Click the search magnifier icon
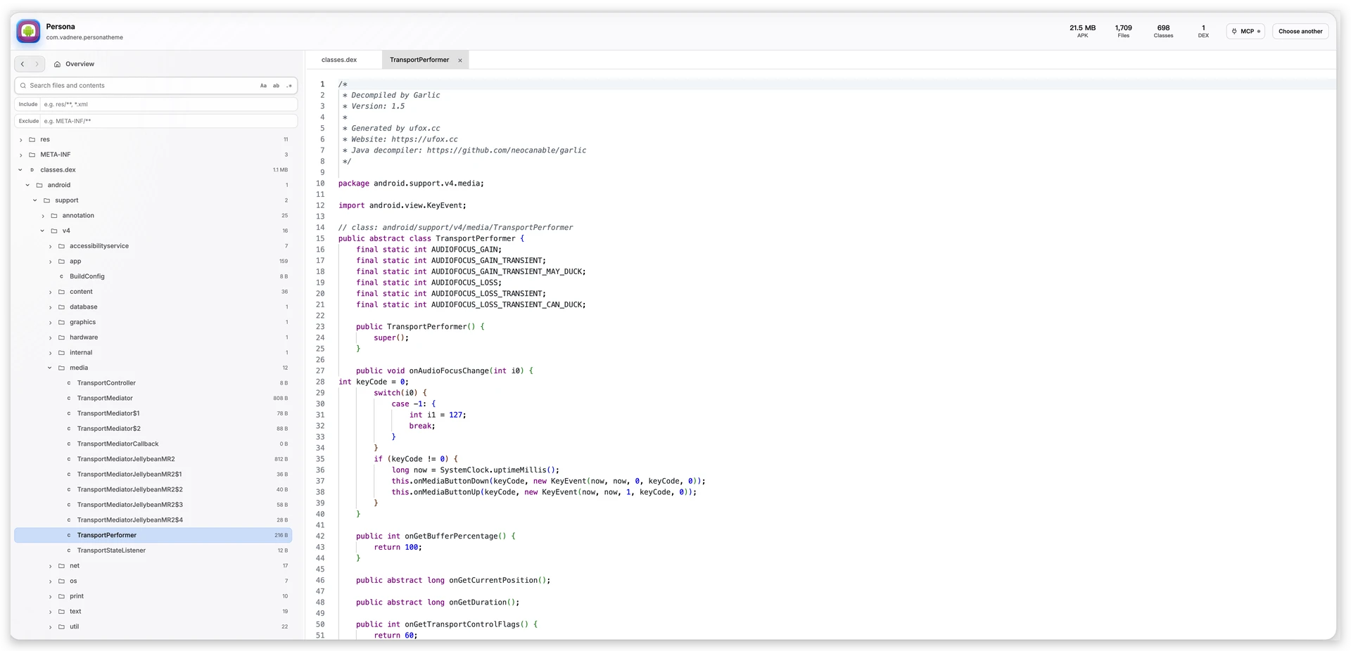This screenshot has height=651, width=1351. [23, 86]
